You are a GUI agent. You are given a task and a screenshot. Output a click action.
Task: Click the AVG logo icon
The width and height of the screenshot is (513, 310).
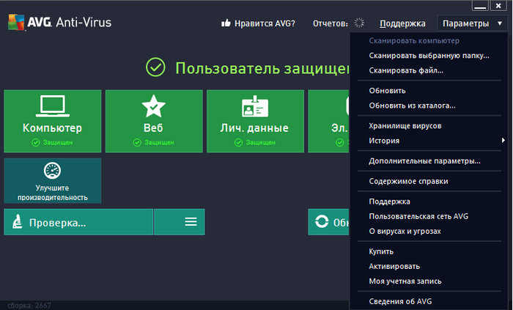pyautogui.click(x=16, y=22)
